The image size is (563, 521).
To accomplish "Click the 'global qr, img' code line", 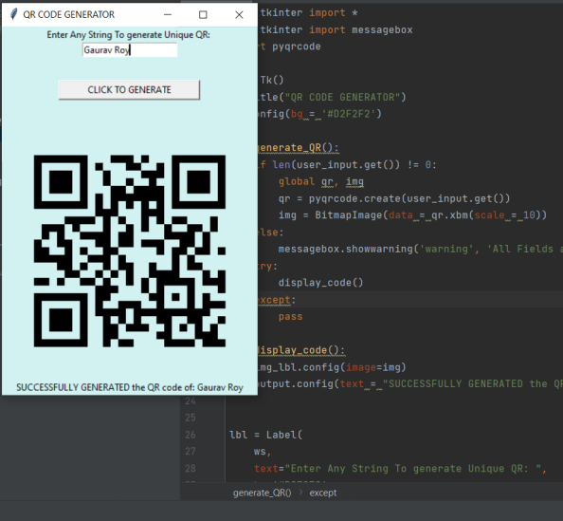I will 321,181.
